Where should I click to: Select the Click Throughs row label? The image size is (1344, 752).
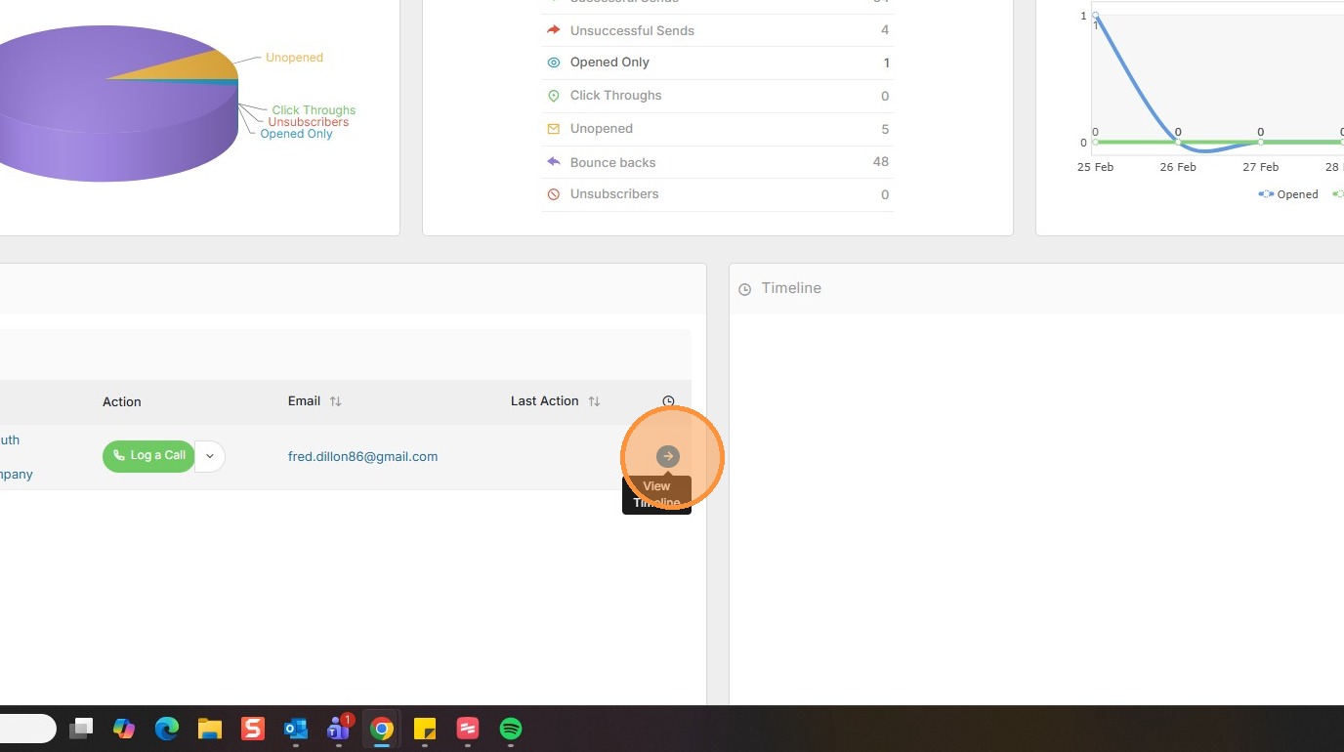615,95
